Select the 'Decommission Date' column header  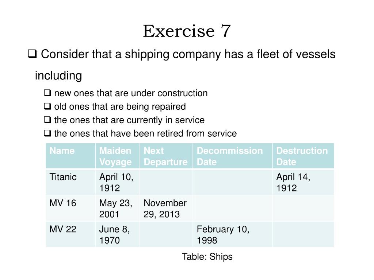pos(233,156)
